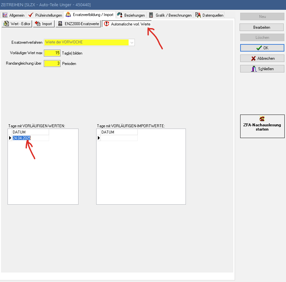Open the Grafik / Berechnungen tab
The image size is (286, 282).
(x=170, y=15)
